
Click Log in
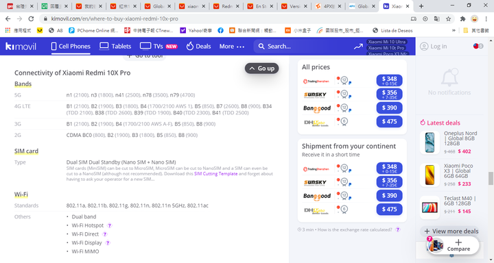click(x=434, y=47)
